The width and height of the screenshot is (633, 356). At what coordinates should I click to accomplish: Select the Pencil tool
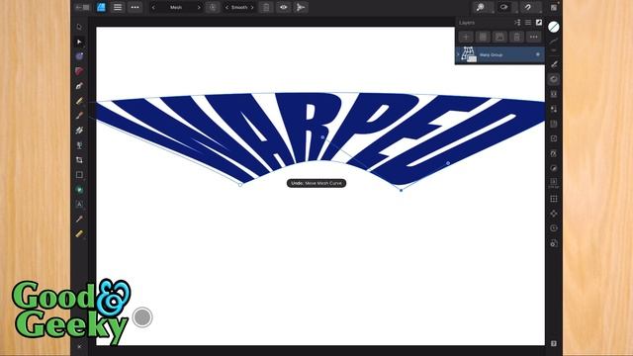(x=79, y=101)
